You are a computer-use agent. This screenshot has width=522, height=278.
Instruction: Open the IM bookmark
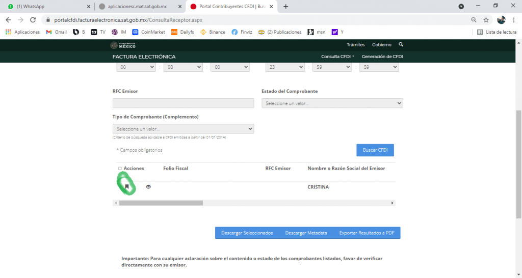[x=119, y=32]
